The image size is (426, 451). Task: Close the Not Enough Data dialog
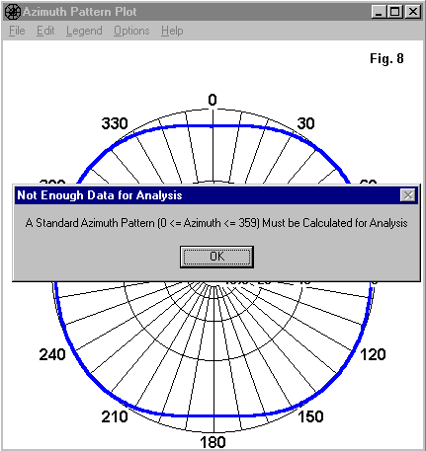click(408, 195)
